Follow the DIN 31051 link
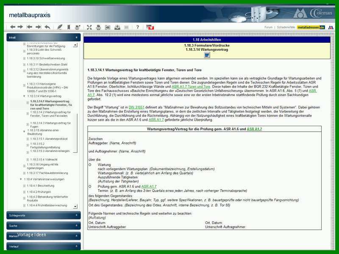339x254 pixels. coord(136,108)
